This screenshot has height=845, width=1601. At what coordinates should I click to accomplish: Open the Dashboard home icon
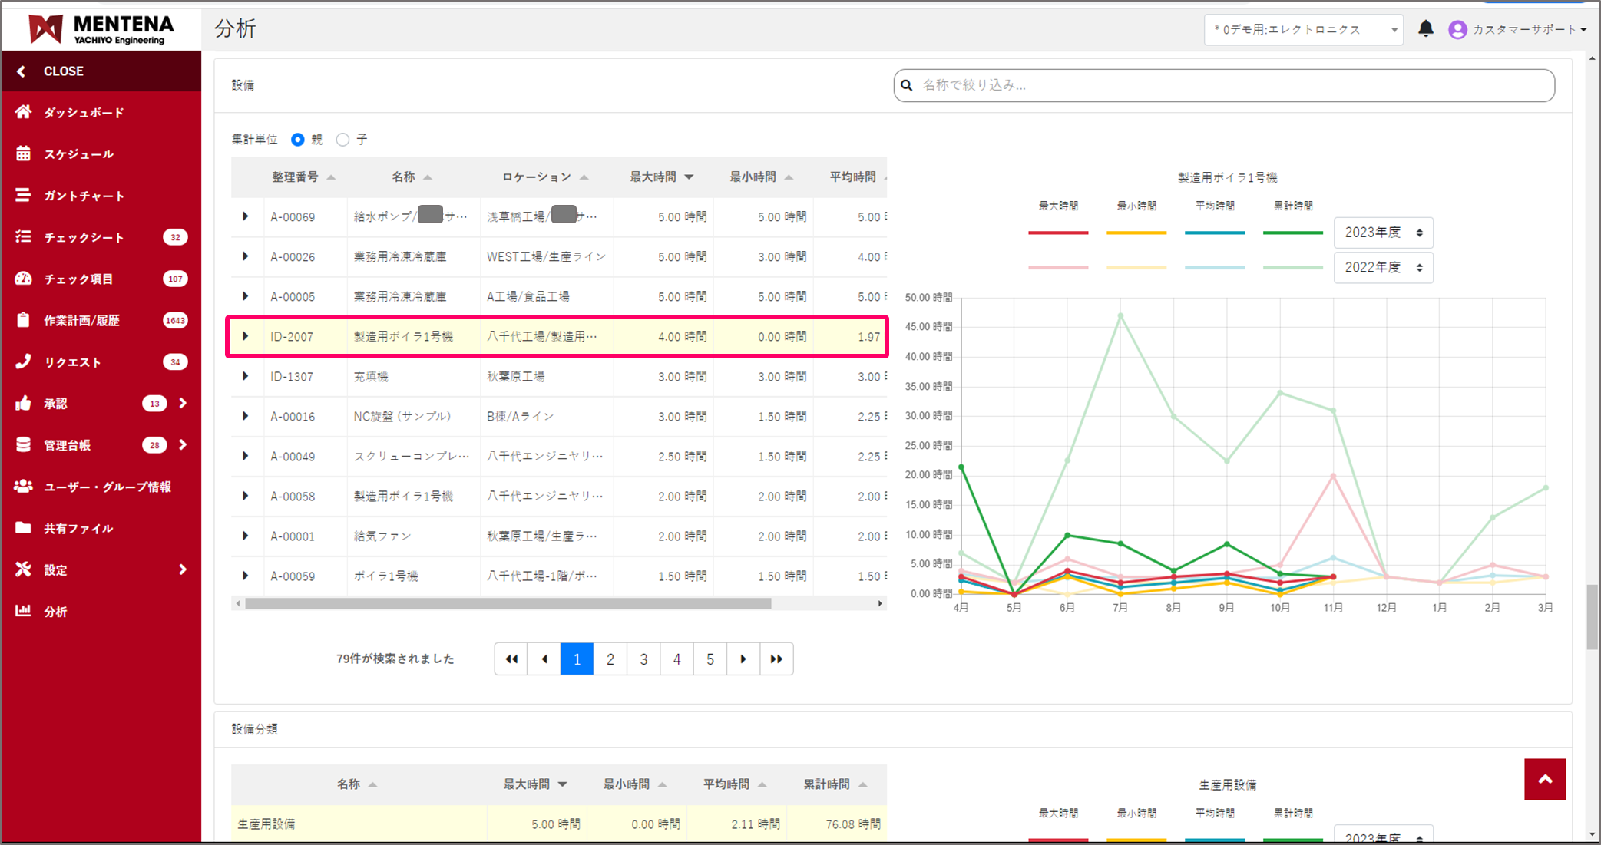tap(24, 112)
